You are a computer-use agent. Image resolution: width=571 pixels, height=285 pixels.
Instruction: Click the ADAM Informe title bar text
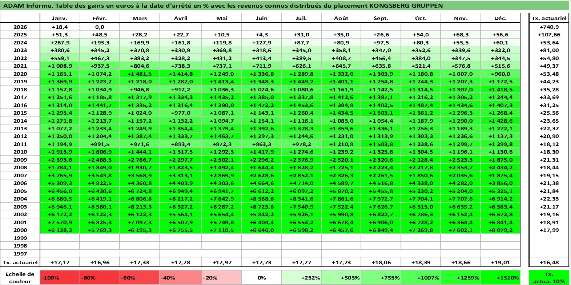[x=223, y=5]
